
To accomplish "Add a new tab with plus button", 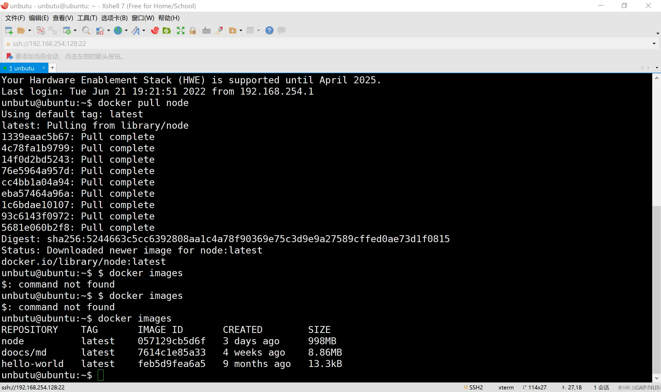I will click(x=52, y=68).
